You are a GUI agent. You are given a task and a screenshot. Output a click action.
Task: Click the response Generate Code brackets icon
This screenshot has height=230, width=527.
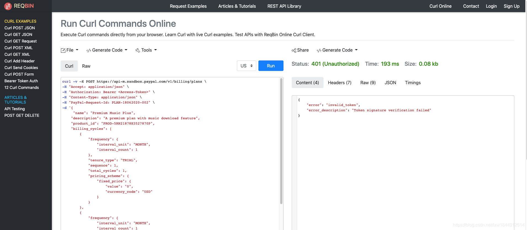click(x=319, y=50)
